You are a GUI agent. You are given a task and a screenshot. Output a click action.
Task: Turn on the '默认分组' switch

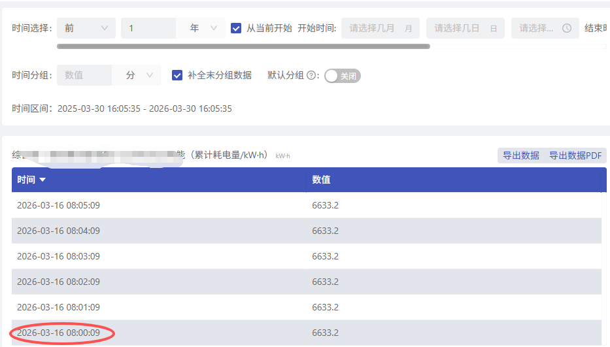[x=343, y=76]
